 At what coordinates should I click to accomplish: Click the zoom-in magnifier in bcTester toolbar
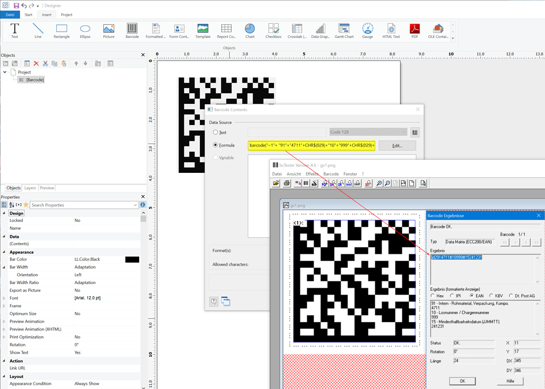(379, 183)
